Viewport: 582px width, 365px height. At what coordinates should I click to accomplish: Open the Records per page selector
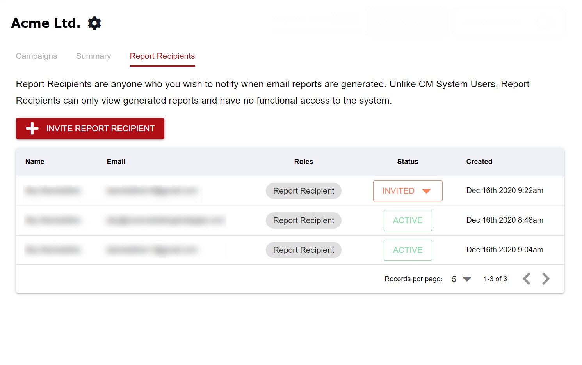[460, 279]
